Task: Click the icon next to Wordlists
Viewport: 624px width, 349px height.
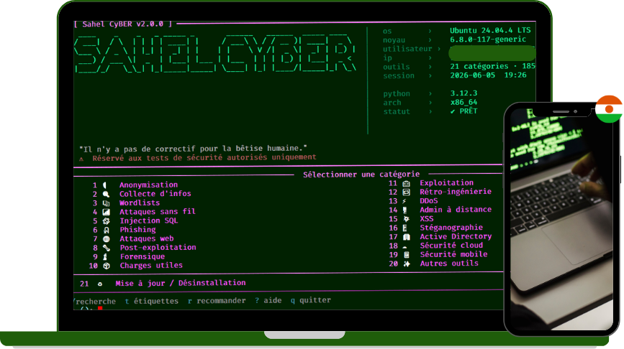Action: (x=106, y=203)
